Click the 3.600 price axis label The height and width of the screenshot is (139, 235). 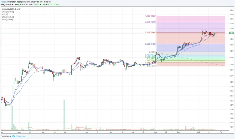pos(231,39)
